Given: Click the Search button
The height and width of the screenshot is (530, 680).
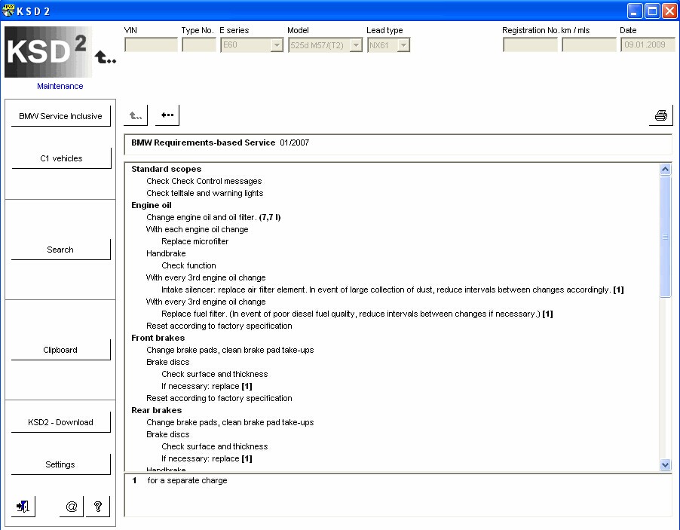Looking at the screenshot, I should click(61, 250).
